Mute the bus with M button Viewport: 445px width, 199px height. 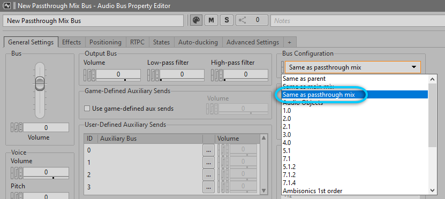211,20
